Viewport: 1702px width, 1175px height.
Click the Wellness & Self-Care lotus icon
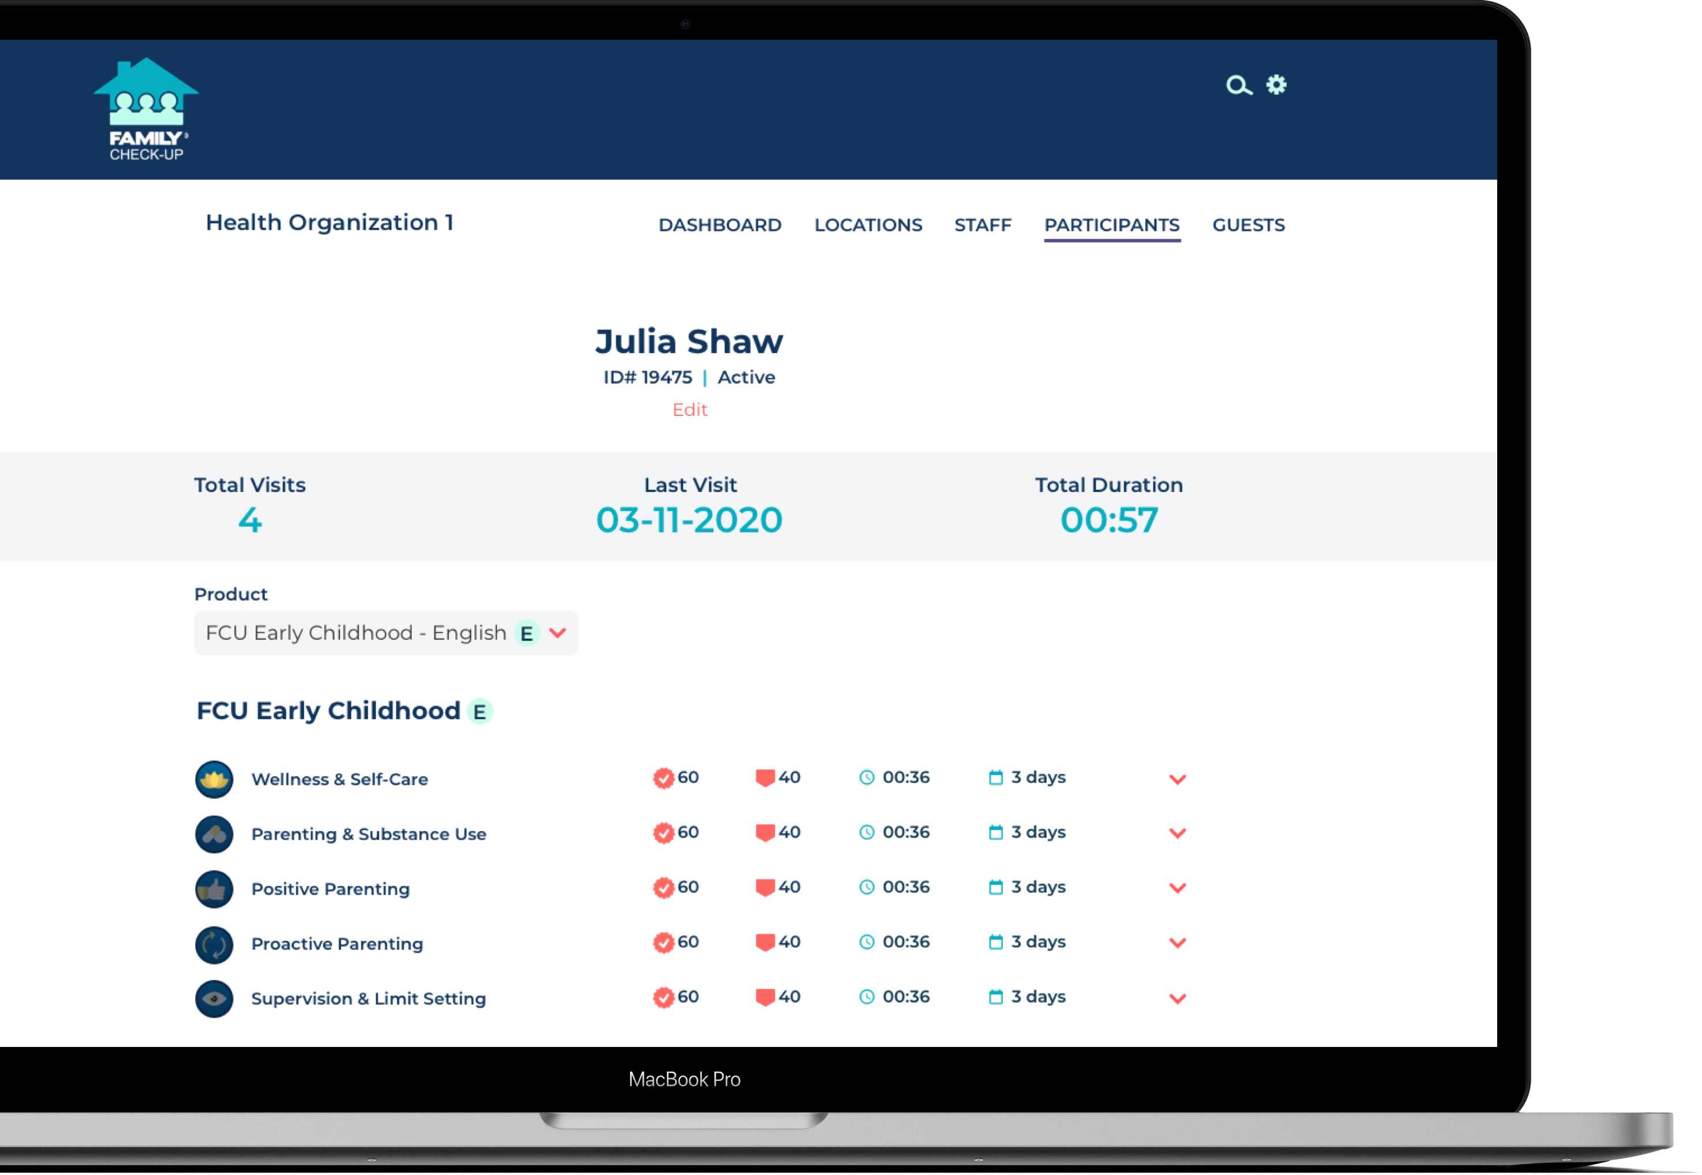pyautogui.click(x=214, y=779)
